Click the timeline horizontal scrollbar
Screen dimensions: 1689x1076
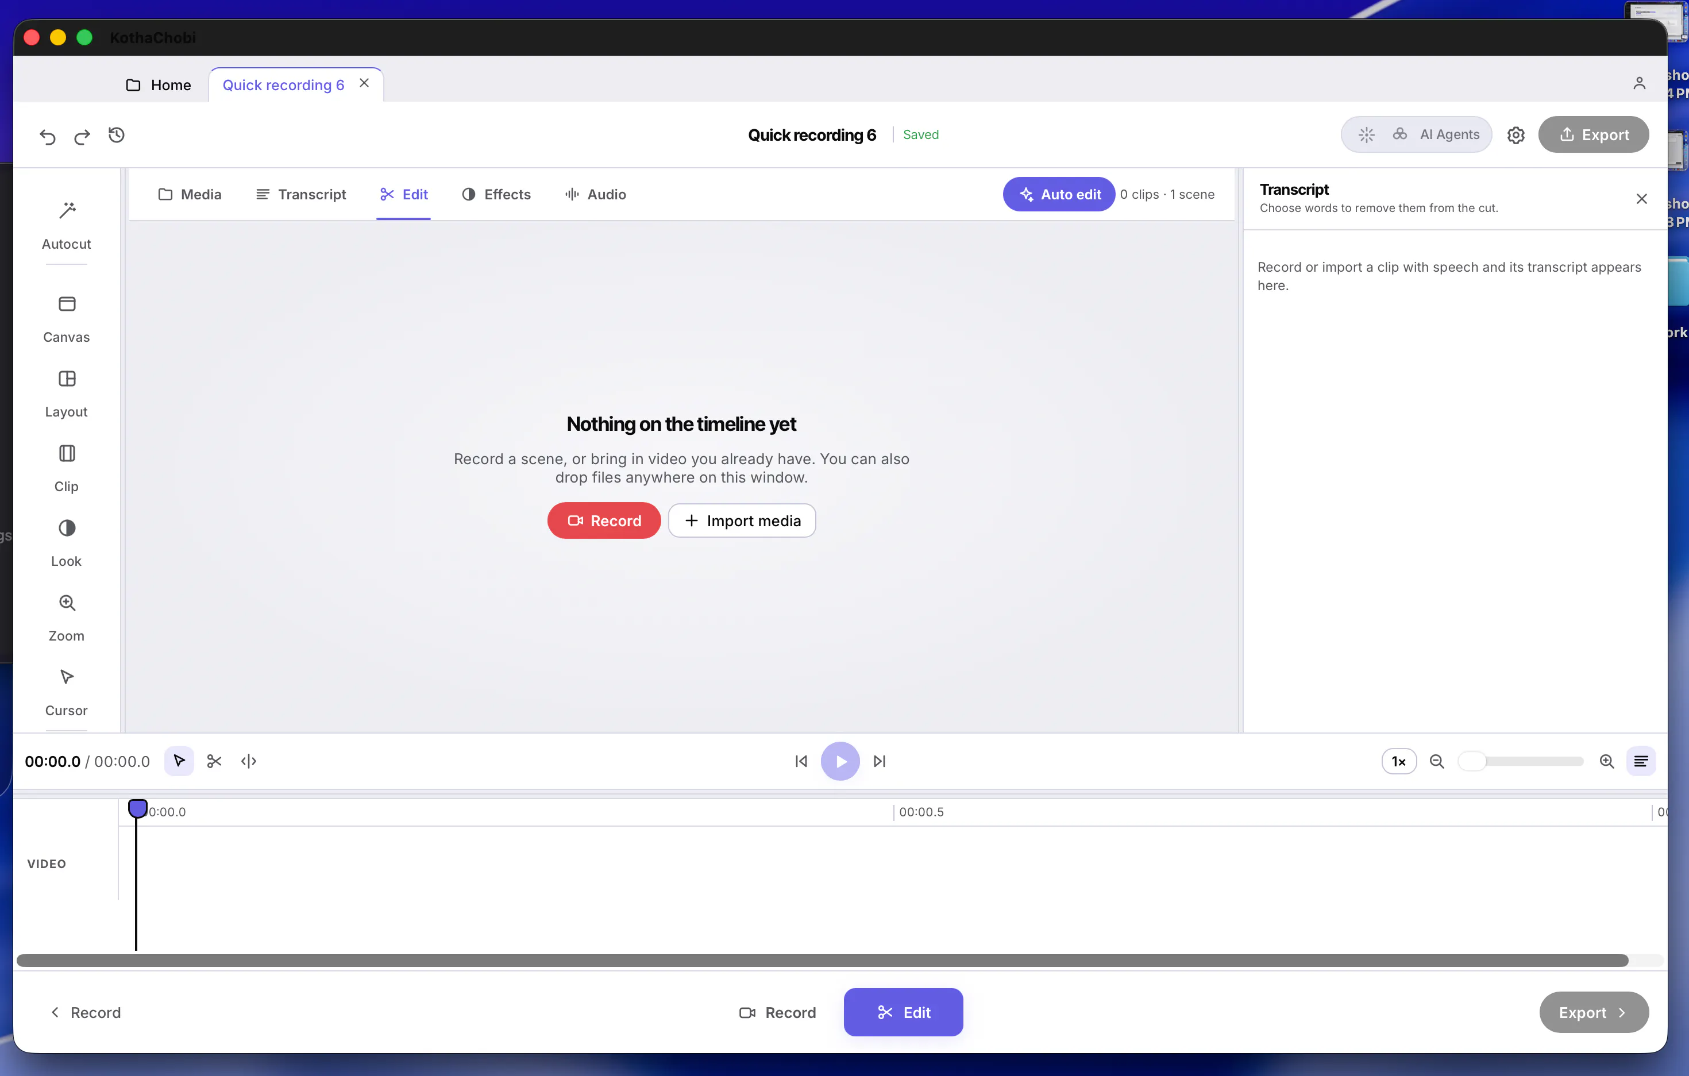pos(823,961)
